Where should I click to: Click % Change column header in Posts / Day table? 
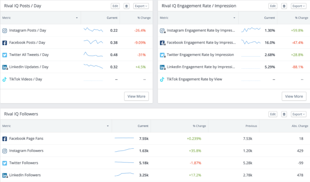coord(144,18)
